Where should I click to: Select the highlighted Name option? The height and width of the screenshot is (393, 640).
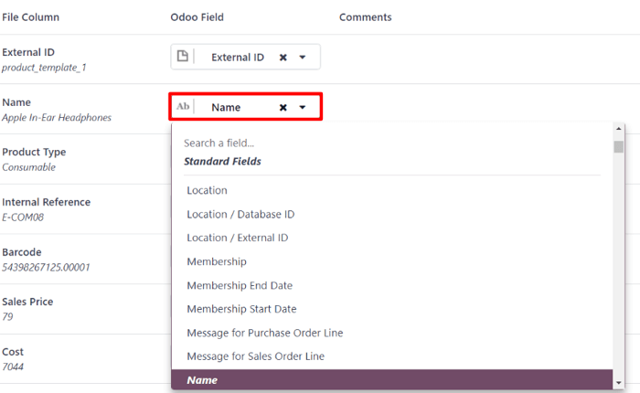(202, 379)
